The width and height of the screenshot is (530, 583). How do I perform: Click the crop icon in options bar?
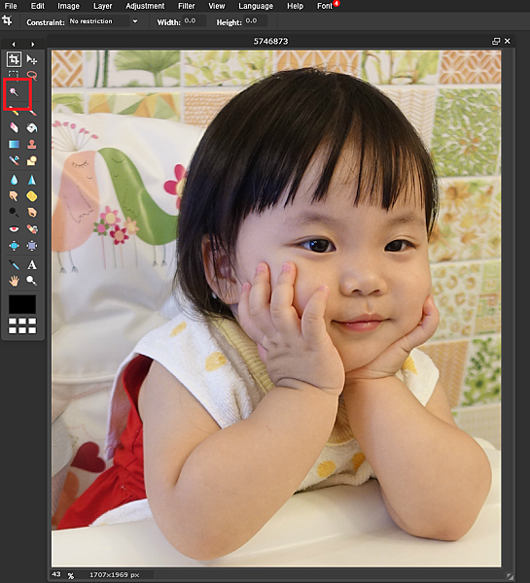point(8,20)
